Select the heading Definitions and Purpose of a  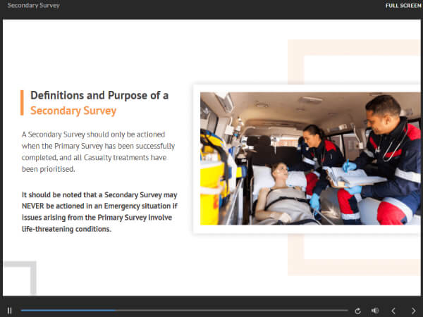(x=99, y=95)
